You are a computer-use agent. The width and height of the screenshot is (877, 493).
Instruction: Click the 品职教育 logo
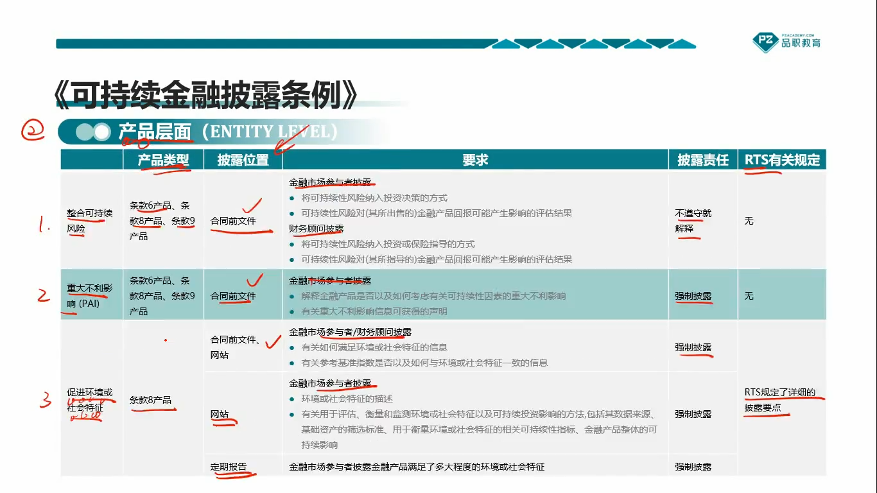click(786, 41)
